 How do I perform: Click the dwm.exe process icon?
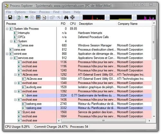tap(24, 96)
